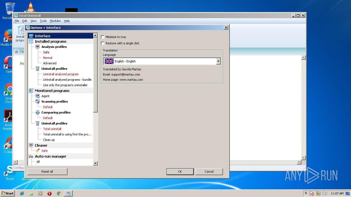Screen dimensions: 351x197
Task: Open the View menu
Action: click(x=33, y=21)
